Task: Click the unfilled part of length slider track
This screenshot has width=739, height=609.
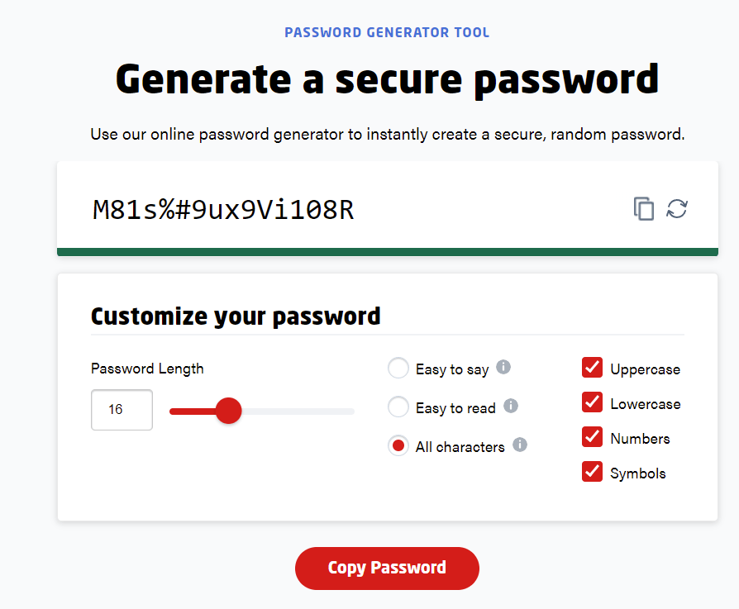Action: coord(298,412)
